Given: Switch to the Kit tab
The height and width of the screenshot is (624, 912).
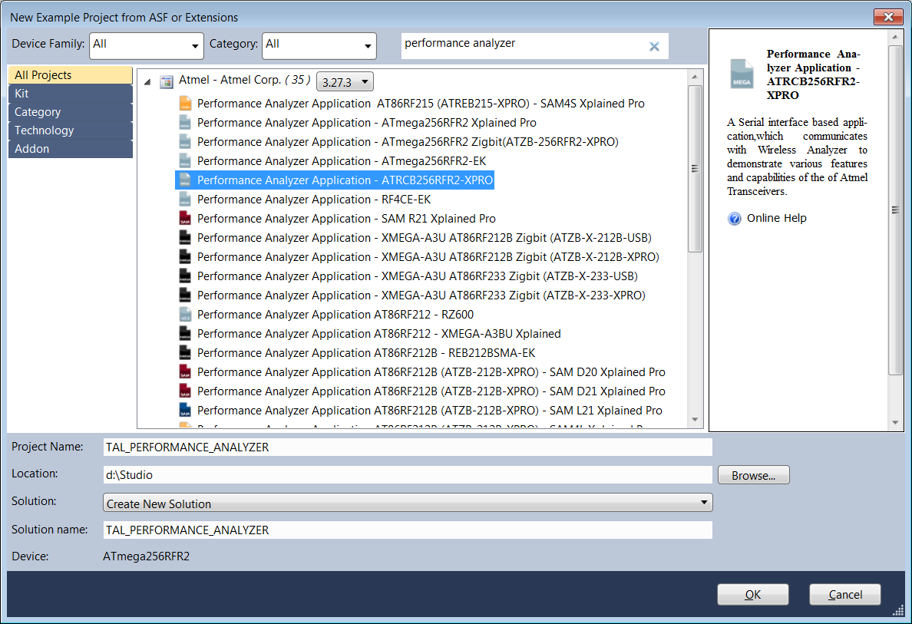Looking at the screenshot, I should [x=71, y=94].
